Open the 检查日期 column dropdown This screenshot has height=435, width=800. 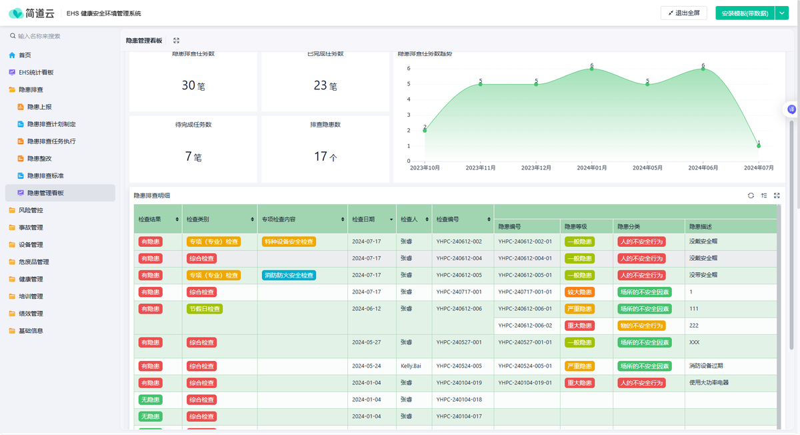[x=391, y=220]
